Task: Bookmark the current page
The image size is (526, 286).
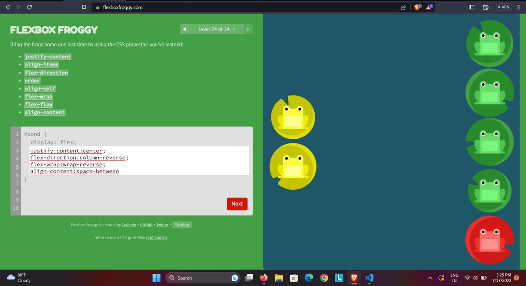Action: [x=83, y=7]
